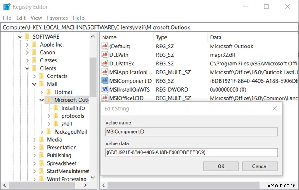Click the Registry Editor app icon in title bar
The height and width of the screenshot is (190, 299).
pos(7,6)
